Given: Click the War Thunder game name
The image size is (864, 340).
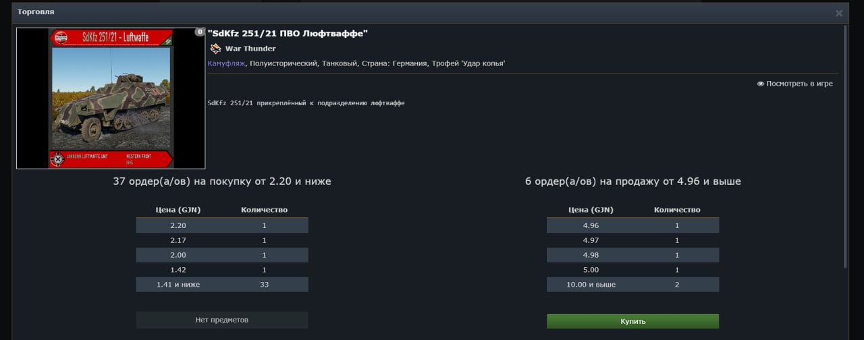Looking at the screenshot, I should [250, 49].
